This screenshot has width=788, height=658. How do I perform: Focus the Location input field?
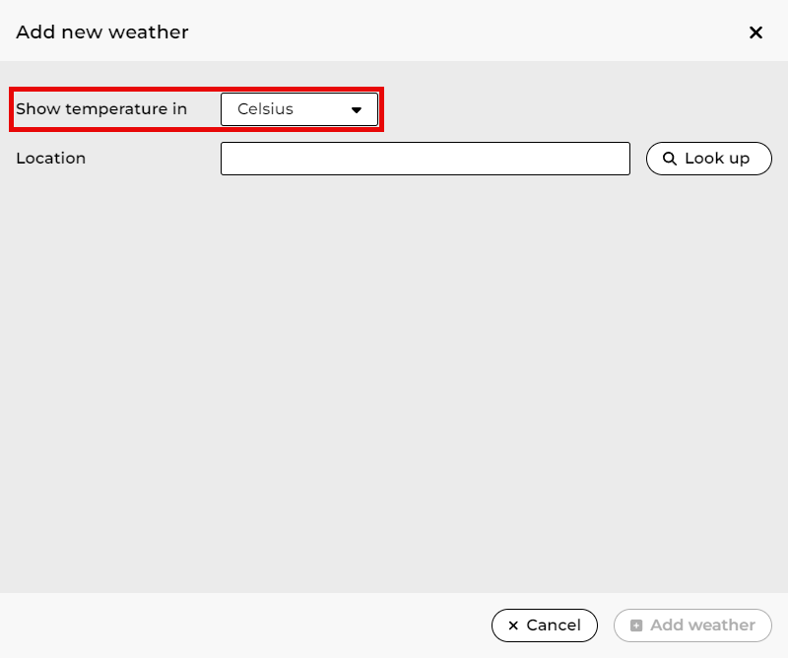pyautogui.click(x=425, y=159)
